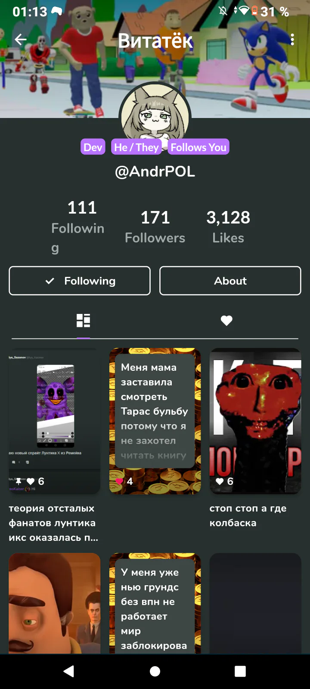
Task: Tap the back arrow icon
Action: [21, 40]
